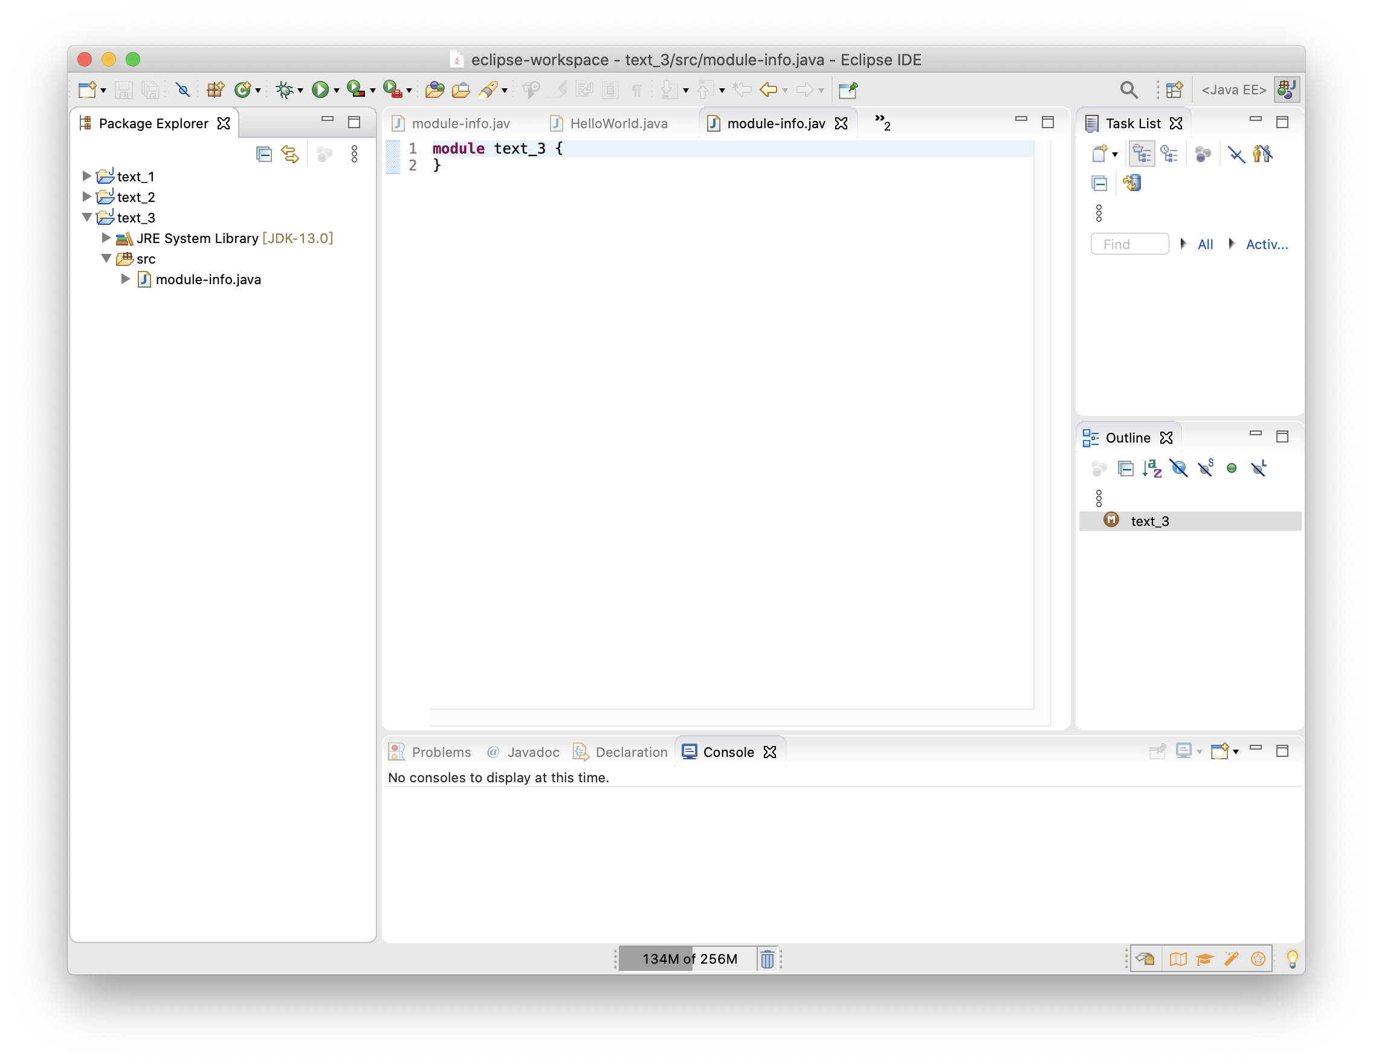Click the New Task icon in Task List
The width and height of the screenshot is (1373, 1064).
coord(1099,154)
